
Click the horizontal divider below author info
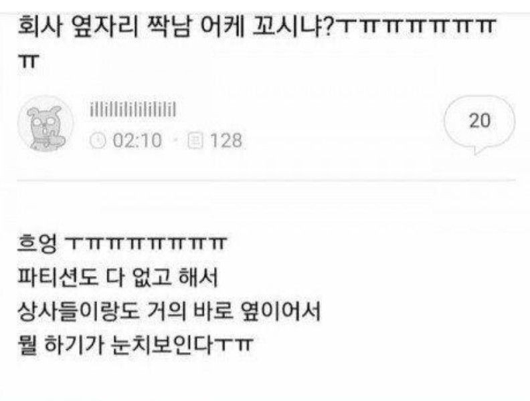click(x=266, y=180)
